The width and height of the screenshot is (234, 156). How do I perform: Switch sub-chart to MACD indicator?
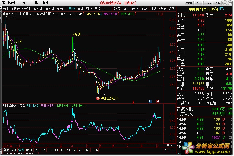coord(29,150)
